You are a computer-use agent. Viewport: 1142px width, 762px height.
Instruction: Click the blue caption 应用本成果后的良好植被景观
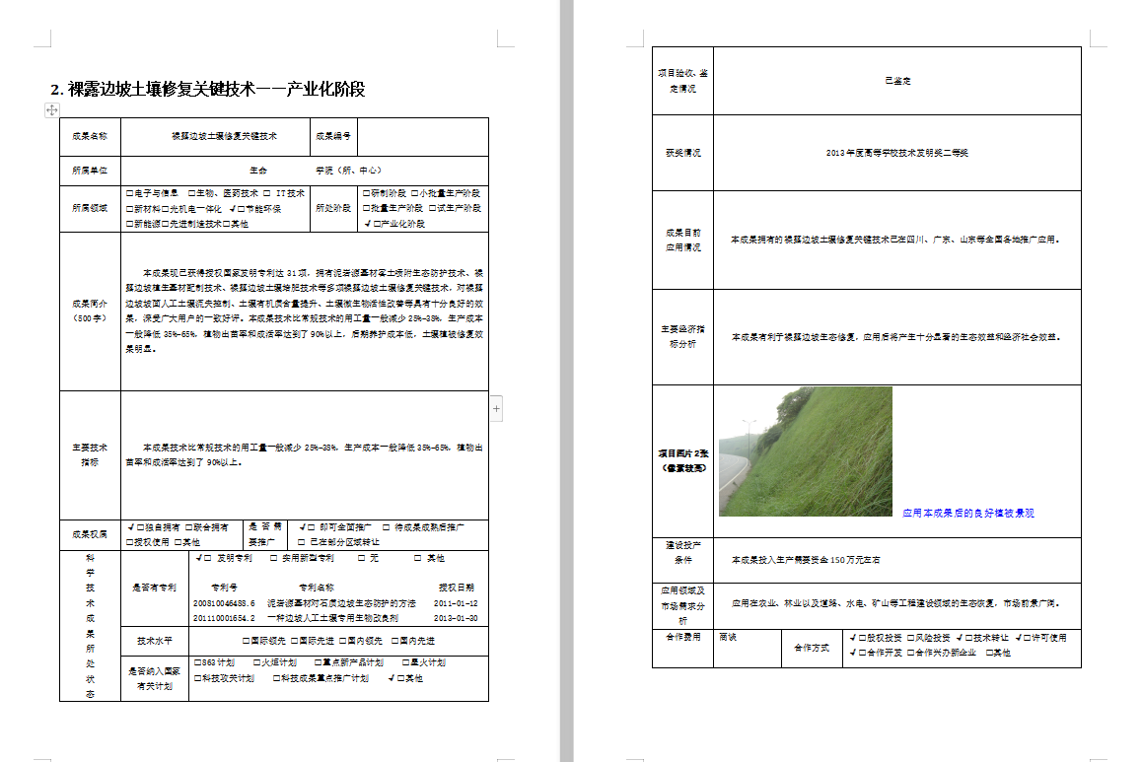[967, 514]
